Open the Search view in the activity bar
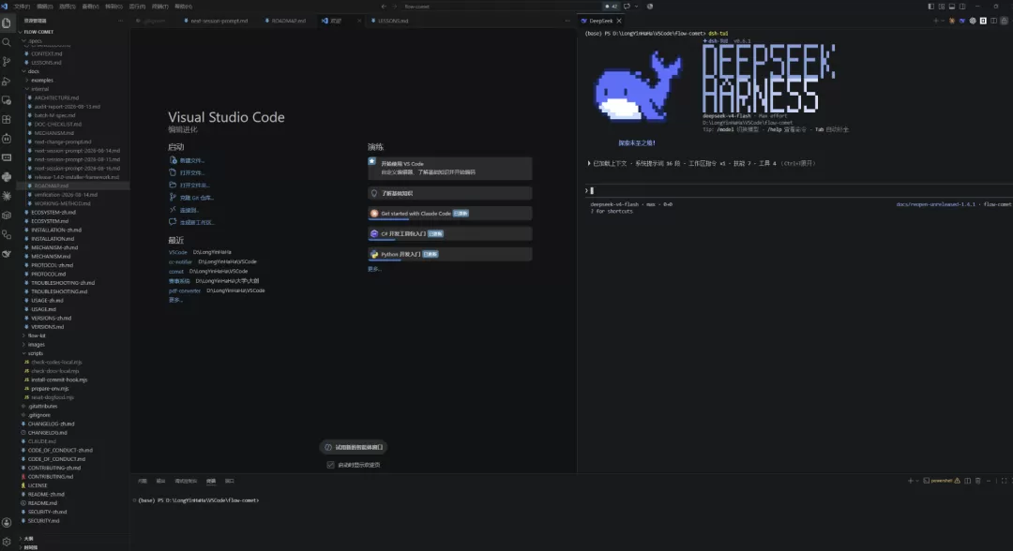This screenshot has height=551, width=1013. tap(7, 42)
